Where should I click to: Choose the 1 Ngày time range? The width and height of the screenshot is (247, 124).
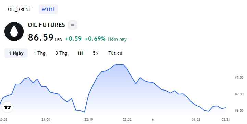(16, 53)
